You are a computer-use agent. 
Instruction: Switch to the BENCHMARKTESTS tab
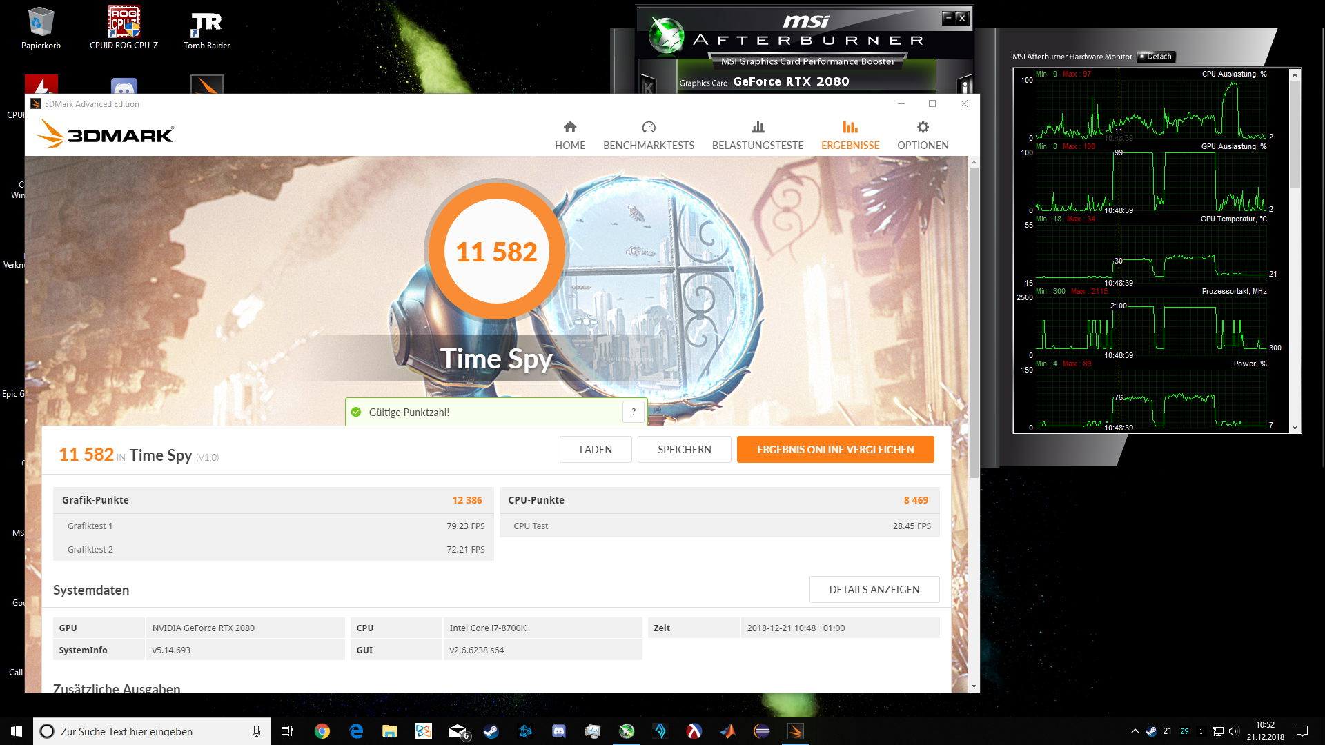648,135
